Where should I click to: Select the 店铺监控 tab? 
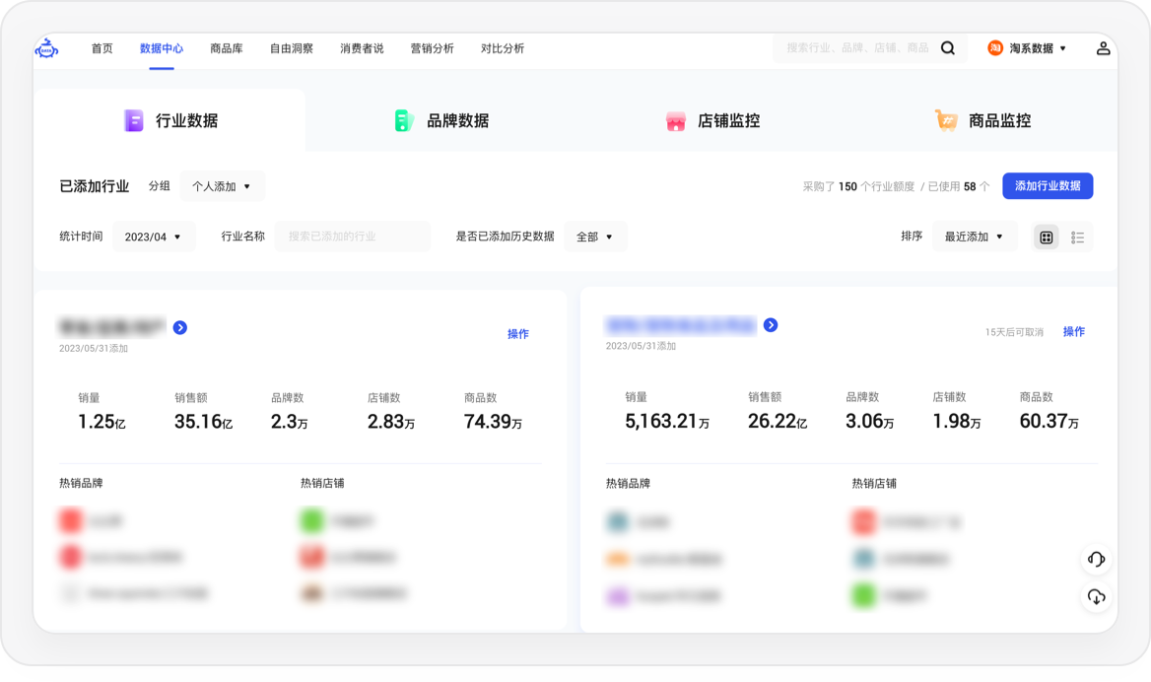point(712,121)
